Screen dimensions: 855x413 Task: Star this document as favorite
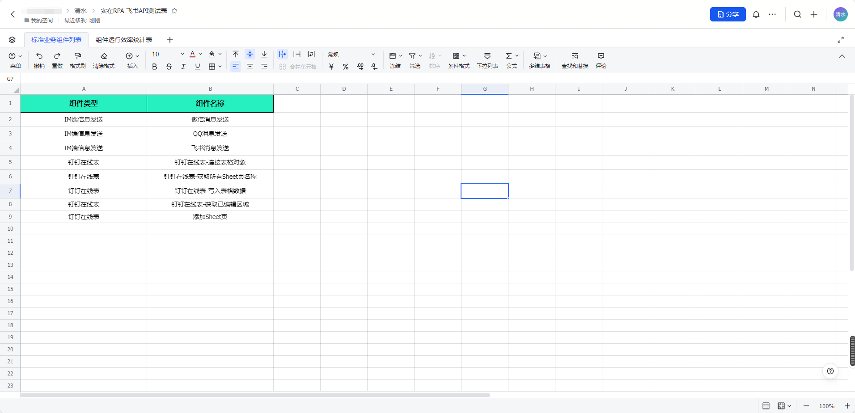point(174,11)
